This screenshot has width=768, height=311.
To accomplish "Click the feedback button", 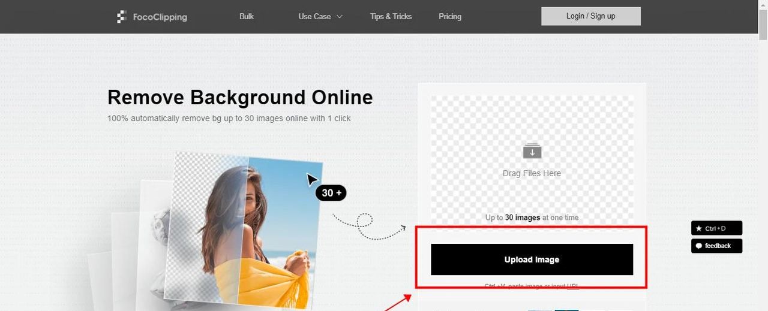I will pos(716,246).
